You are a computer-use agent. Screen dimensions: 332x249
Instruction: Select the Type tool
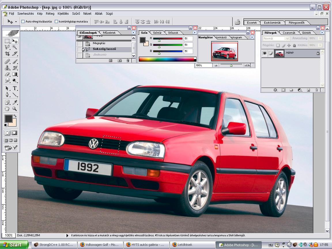click(x=15, y=88)
